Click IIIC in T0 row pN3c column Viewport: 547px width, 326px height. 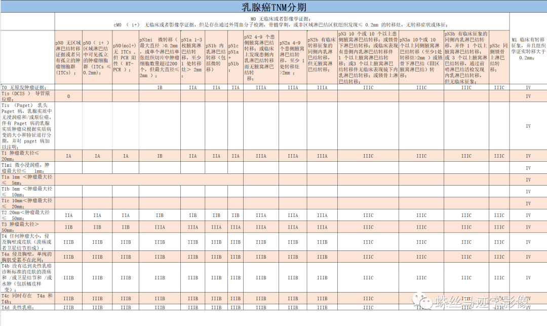coord(499,88)
